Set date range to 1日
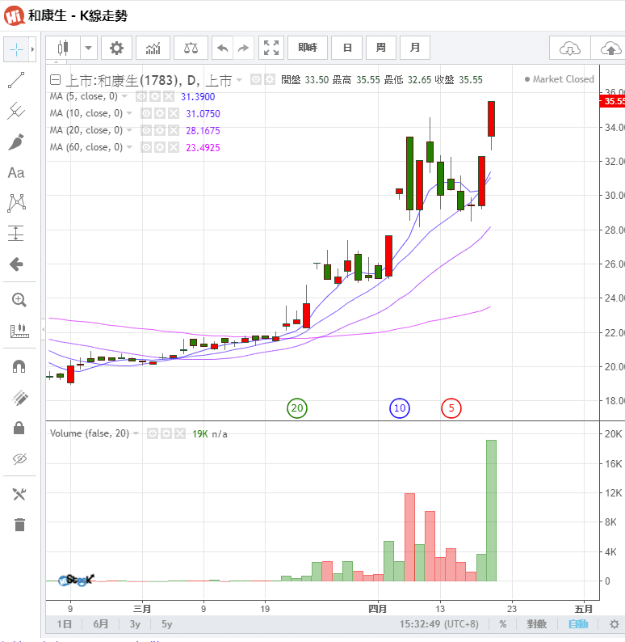Viewport: 625px width, 642px height. (x=64, y=624)
